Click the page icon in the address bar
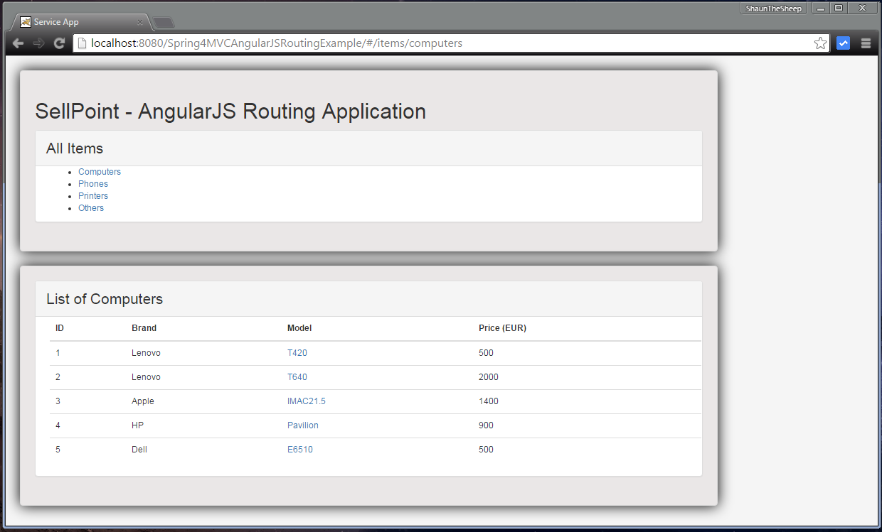 coord(82,43)
